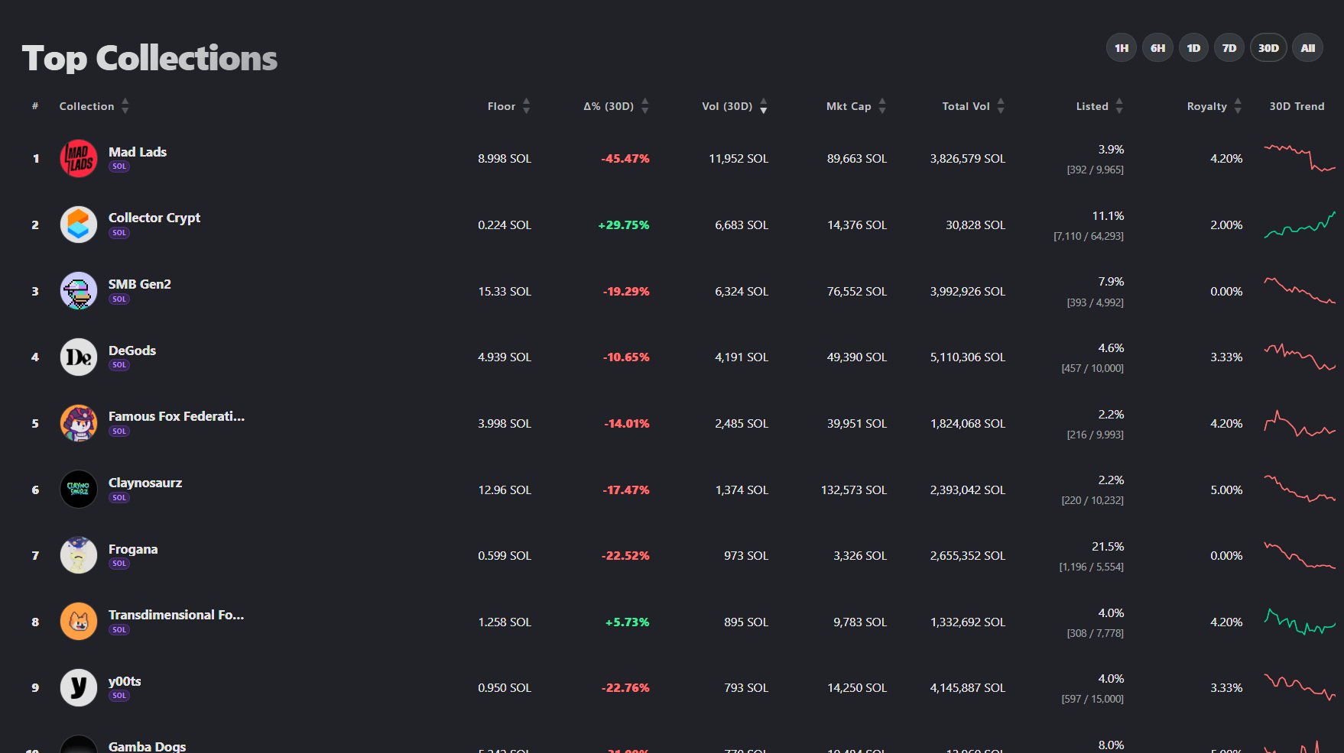Sort by Mkt Cap column arrows
Viewport: 1344px width, 753px height.
point(882,106)
